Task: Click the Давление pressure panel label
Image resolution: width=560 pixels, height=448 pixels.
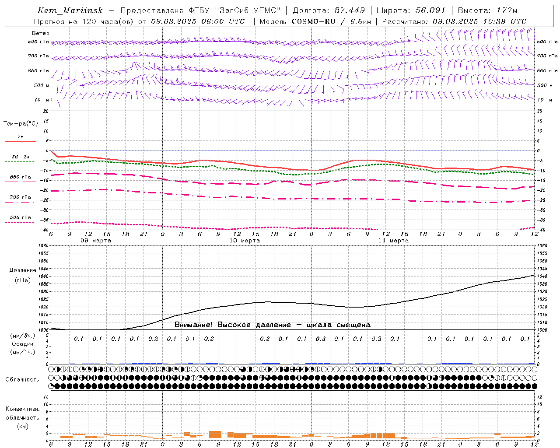Action: 23,270
